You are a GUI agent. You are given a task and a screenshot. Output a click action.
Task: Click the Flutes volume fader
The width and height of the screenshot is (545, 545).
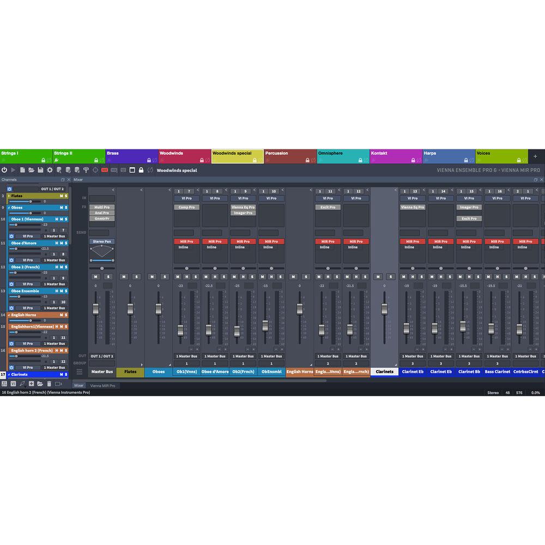pyautogui.click(x=130, y=308)
